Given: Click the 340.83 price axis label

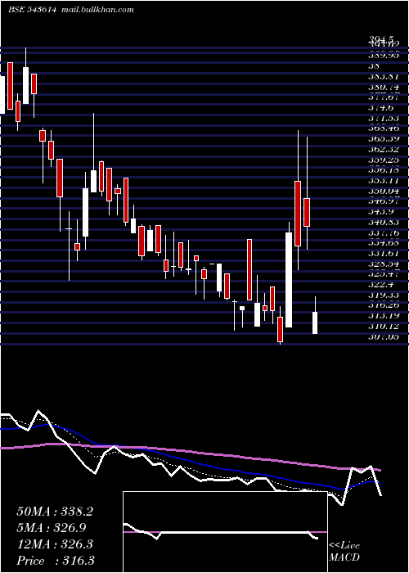Looking at the screenshot, I should pos(384,223).
